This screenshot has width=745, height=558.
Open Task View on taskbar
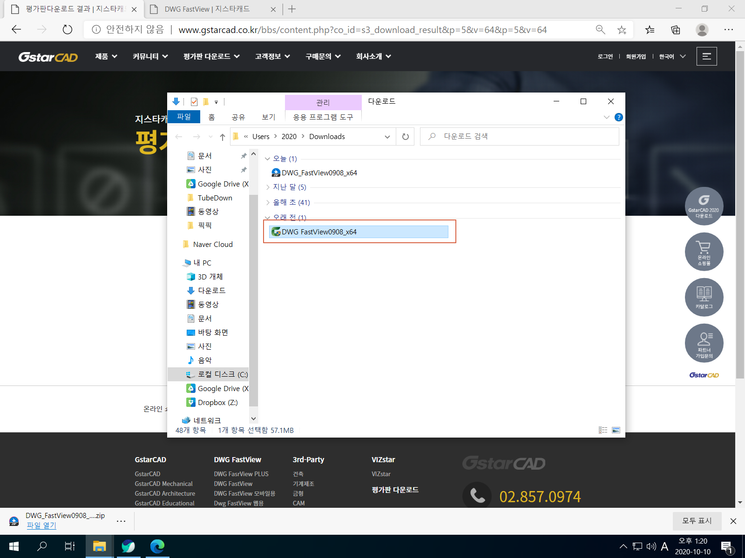70,546
